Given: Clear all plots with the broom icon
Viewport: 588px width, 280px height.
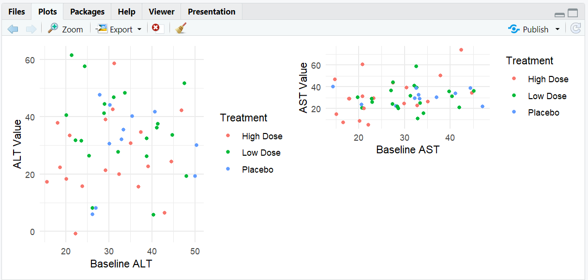Looking at the screenshot, I should click(x=181, y=29).
